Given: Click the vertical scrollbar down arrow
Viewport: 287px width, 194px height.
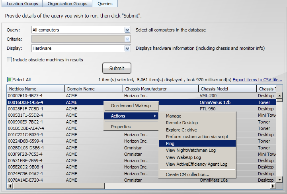Looking at the screenshot, I should click(x=279, y=180).
